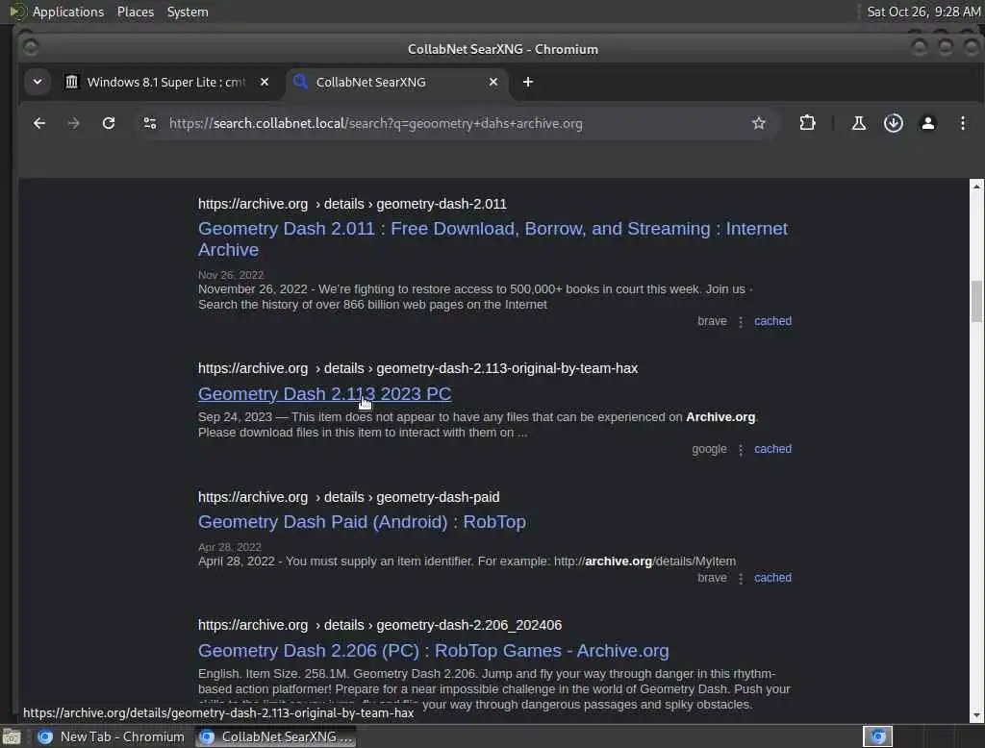Expand the tab search dropdown arrow

coord(38,83)
